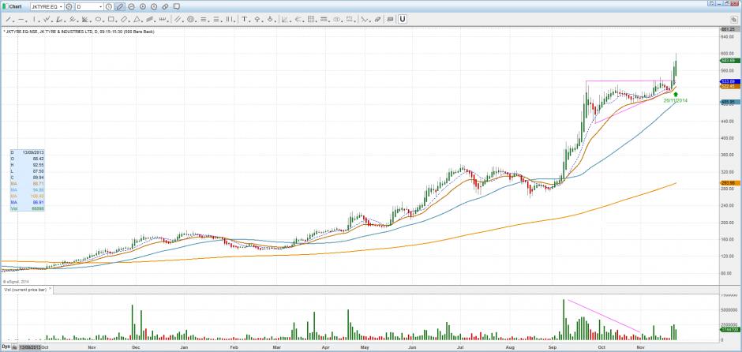The height and width of the screenshot is (352, 742).
Task: Select the rotated rectangle diamond tool
Action: [124, 19]
